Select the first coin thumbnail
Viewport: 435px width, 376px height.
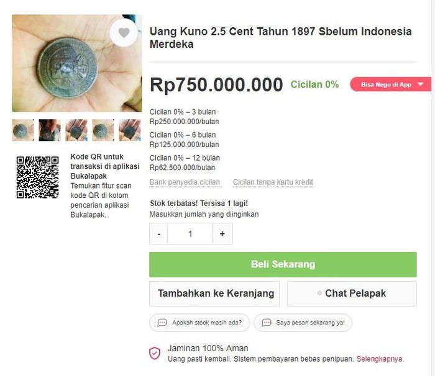[x=23, y=130]
